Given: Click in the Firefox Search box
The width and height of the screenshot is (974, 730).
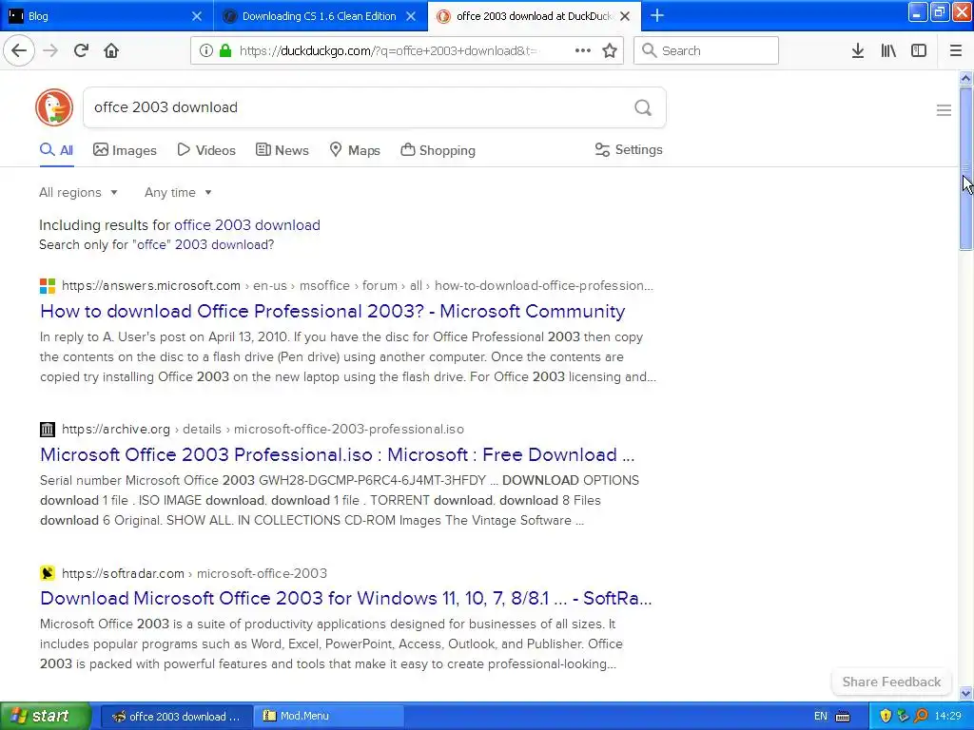Looking at the screenshot, I should (707, 50).
